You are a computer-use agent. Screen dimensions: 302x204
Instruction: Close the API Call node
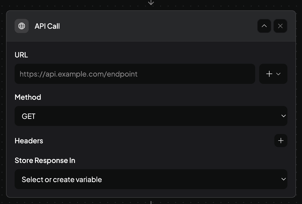point(280,26)
